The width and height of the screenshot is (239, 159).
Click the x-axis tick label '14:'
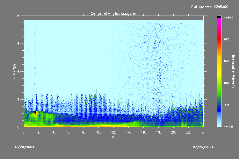point(128,132)
